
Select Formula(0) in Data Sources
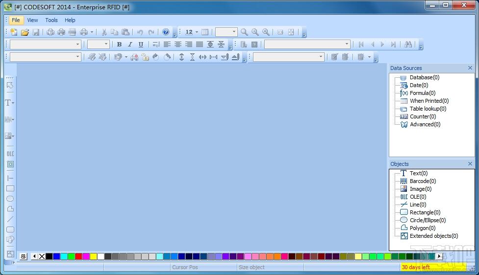423,93
